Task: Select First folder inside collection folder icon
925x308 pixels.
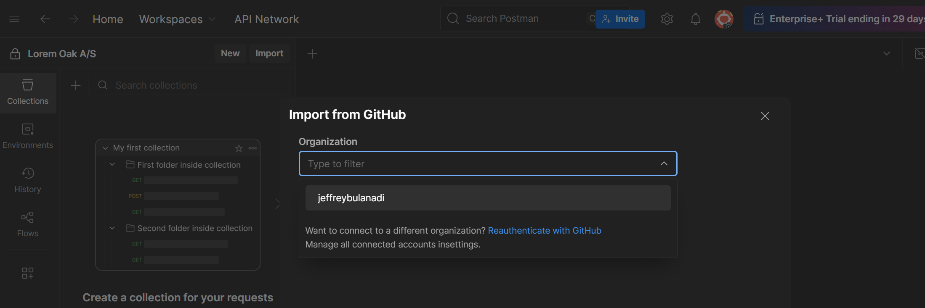Action: (130, 165)
